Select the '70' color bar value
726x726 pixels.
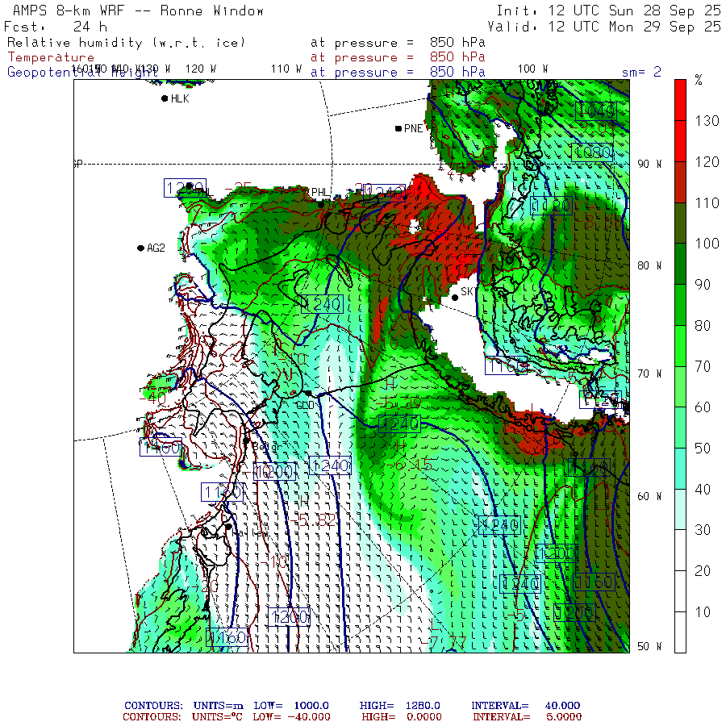point(703,367)
